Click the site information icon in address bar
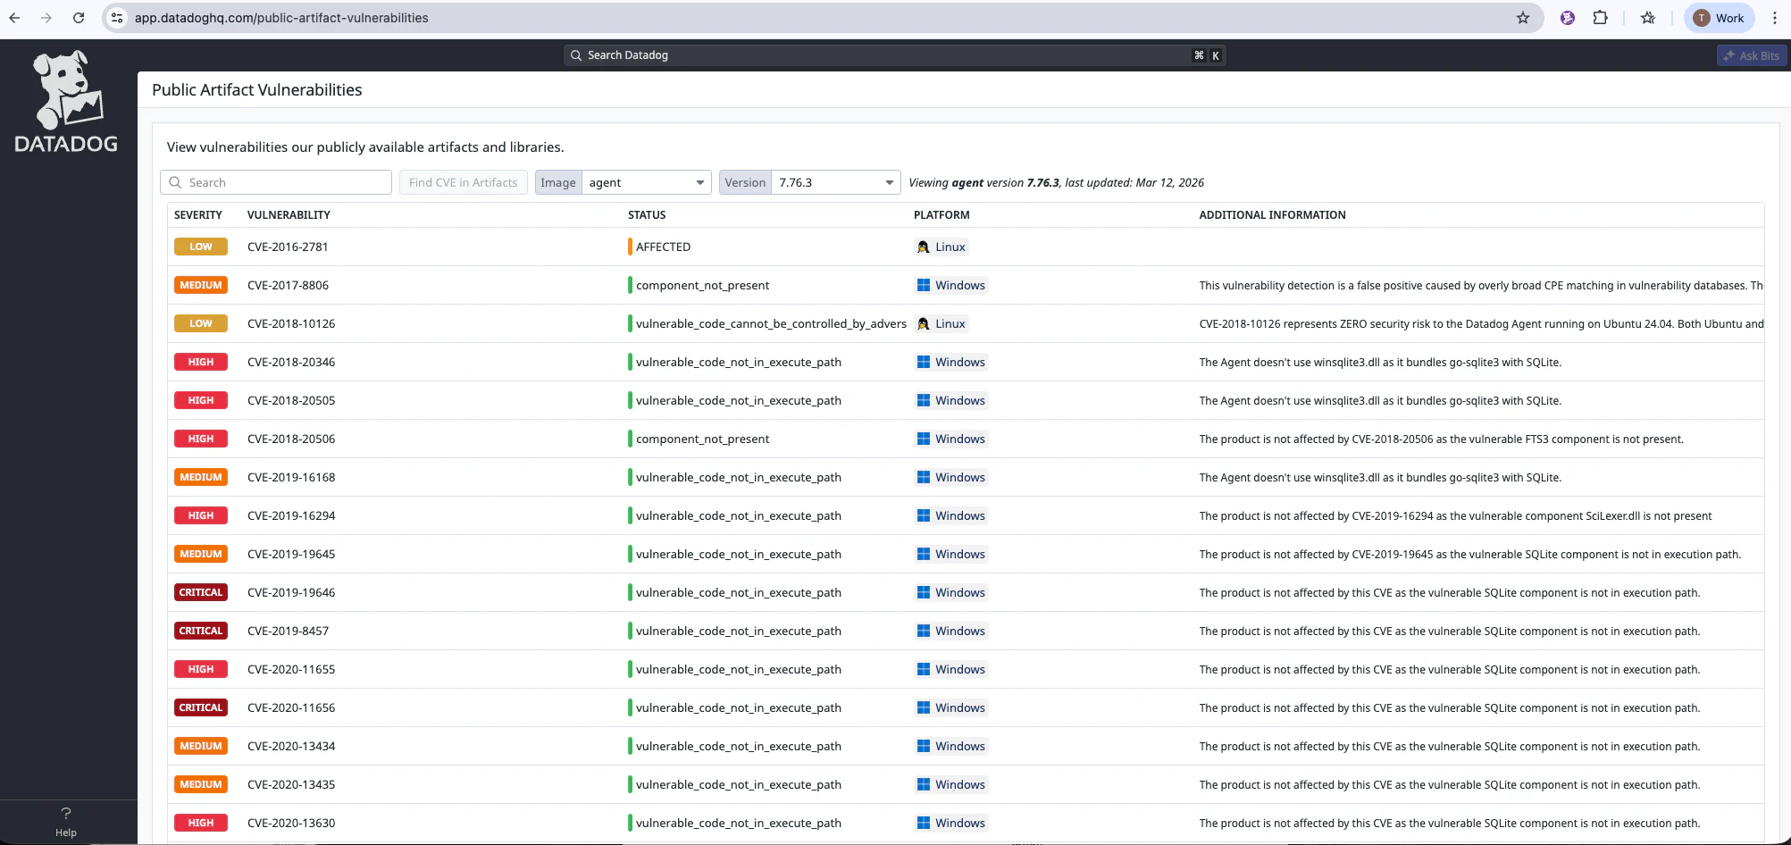The width and height of the screenshot is (1791, 845). pos(117,18)
